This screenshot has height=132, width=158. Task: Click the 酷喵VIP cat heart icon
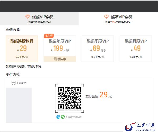click(106, 17)
